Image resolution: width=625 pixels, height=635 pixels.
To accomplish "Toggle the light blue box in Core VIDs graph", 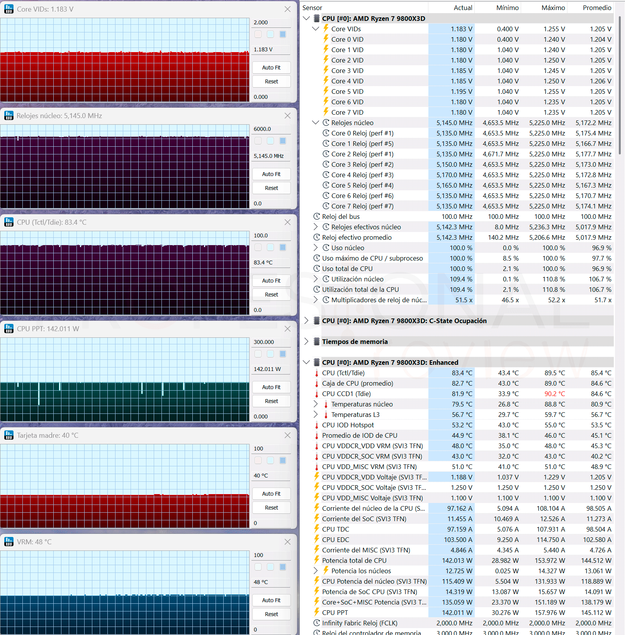I will pyautogui.click(x=270, y=34).
